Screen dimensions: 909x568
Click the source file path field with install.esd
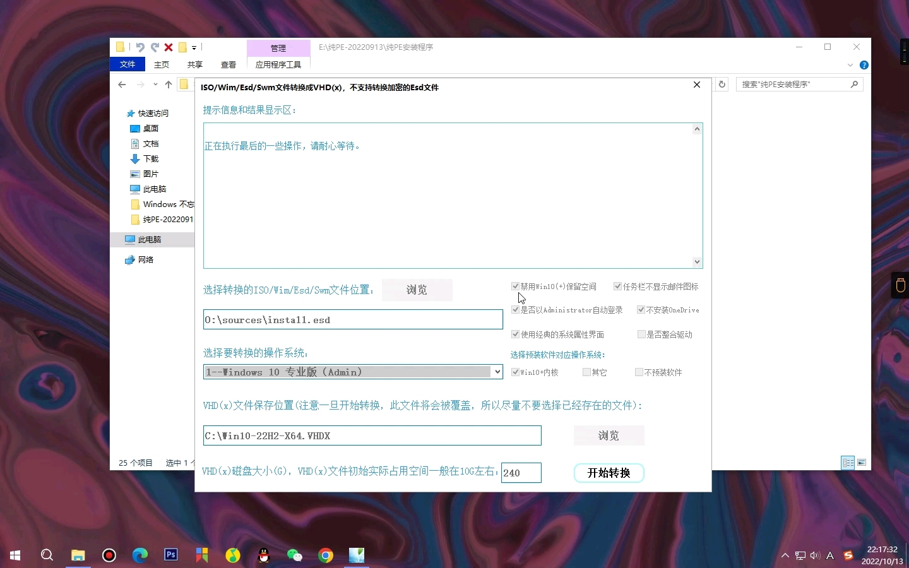pyautogui.click(x=353, y=319)
